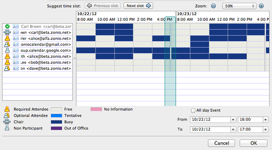Click the To time field 17:00
Image resolution: width=272 pixels, height=150 pixels.
(x=251, y=129)
